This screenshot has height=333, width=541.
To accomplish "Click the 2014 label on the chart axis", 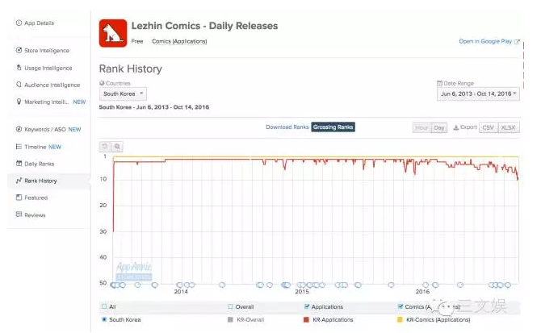I will tap(181, 292).
